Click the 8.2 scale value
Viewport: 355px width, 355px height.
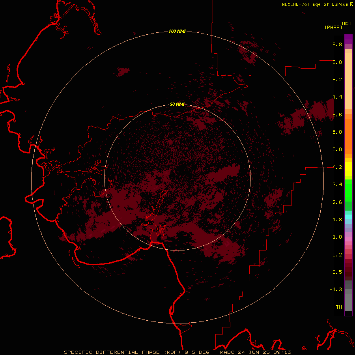pos(337,79)
